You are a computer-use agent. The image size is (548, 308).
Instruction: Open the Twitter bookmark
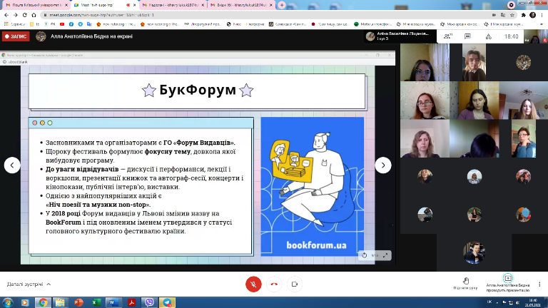81,24
